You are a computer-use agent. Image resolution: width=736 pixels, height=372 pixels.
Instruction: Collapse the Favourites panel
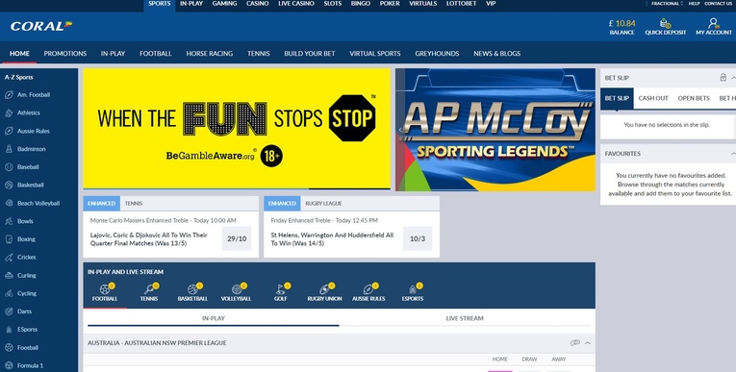[x=733, y=154]
